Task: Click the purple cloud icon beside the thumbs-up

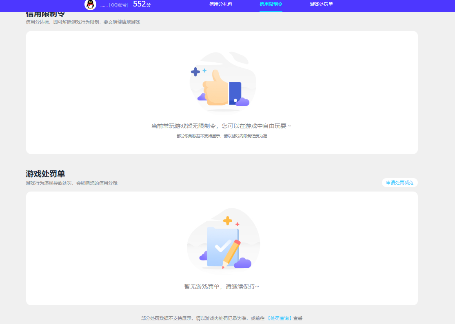Action: (x=201, y=97)
